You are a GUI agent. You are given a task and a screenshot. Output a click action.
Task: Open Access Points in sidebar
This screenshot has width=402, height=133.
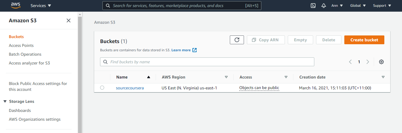[x=21, y=45]
